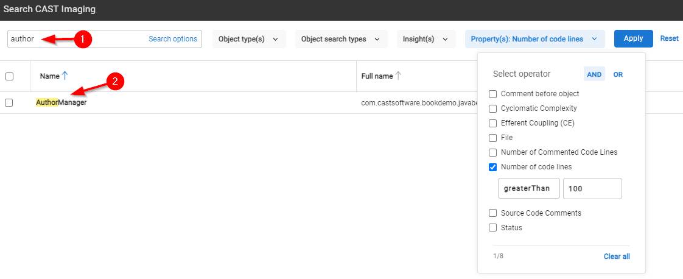Viewport: 683px width, 279px height.
Task: Click the Reset link
Action: (x=669, y=38)
